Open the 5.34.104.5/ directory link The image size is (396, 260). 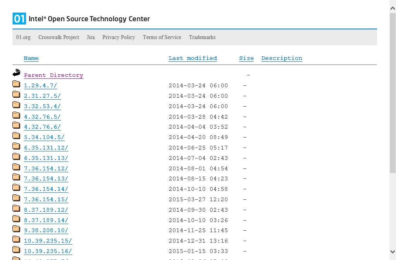44,138
